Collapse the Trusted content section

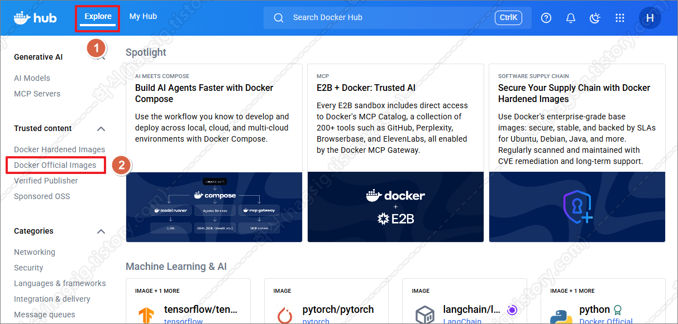101,129
